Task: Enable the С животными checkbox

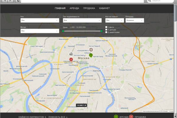Action: [106, 32]
